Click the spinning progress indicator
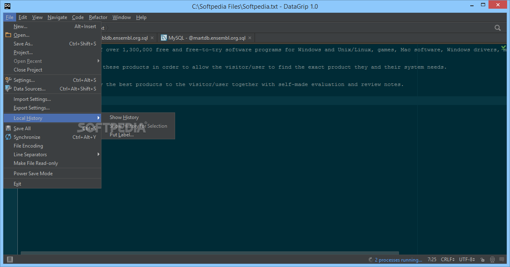 (370, 260)
